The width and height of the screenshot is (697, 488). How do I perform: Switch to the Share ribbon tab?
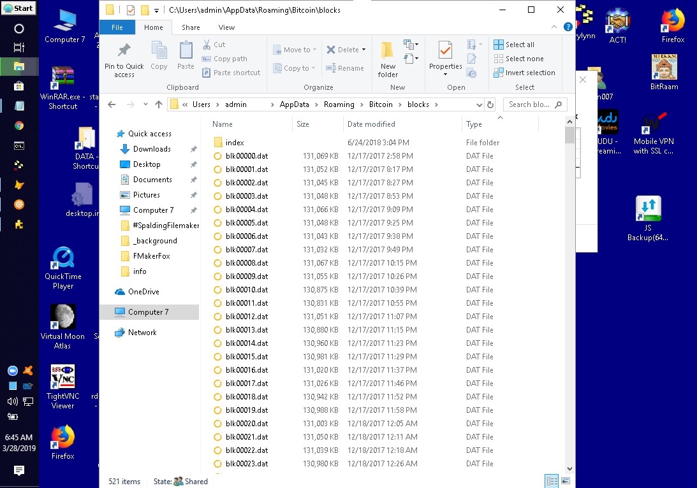[191, 27]
